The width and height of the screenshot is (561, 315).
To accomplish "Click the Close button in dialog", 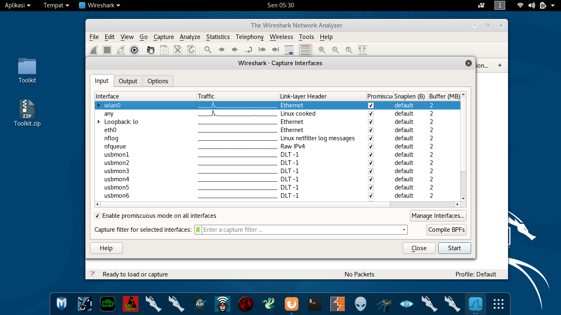I will click(x=419, y=248).
